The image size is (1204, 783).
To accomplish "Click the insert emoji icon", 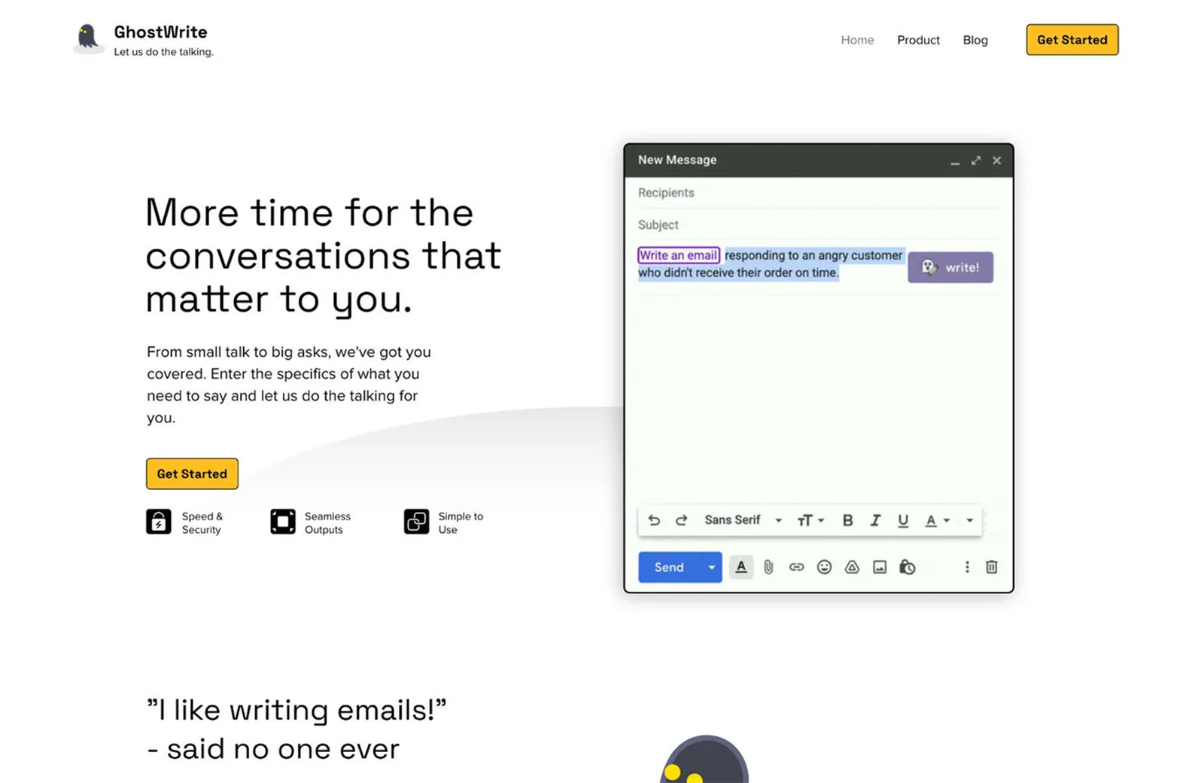I will (x=824, y=567).
